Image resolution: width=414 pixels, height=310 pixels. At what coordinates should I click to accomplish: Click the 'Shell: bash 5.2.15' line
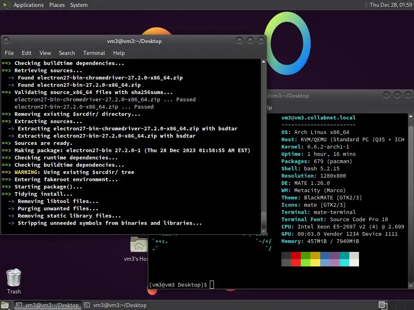310,168
